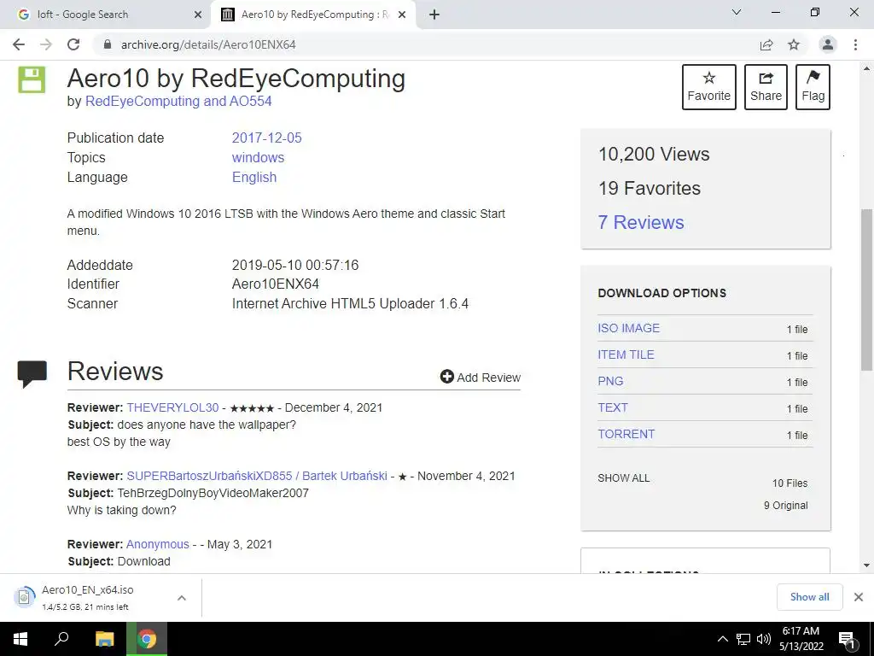Close the loft - Google Search tab
This screenshot has height=656, width=874.
(197, 15)
